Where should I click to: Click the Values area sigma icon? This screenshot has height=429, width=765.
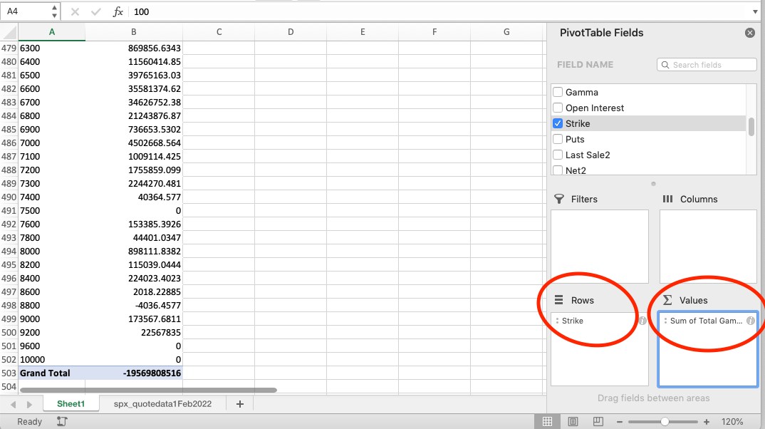(667, 300)
